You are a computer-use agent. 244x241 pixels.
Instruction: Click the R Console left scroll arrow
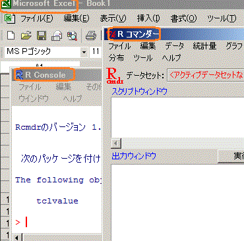[17, 238]
